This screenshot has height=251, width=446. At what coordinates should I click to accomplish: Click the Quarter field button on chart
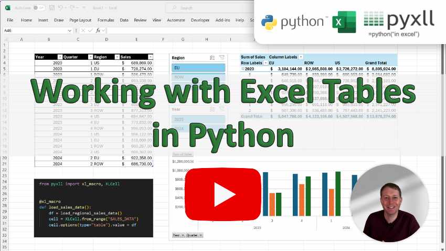194,235
